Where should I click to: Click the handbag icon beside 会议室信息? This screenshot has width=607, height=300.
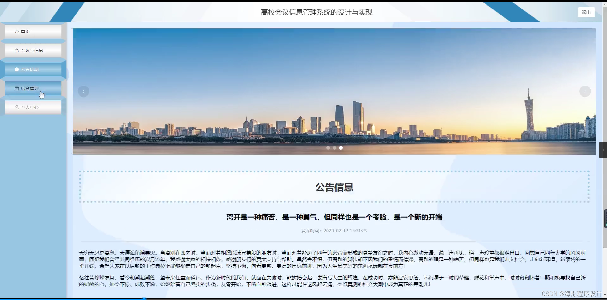(17, 50)
